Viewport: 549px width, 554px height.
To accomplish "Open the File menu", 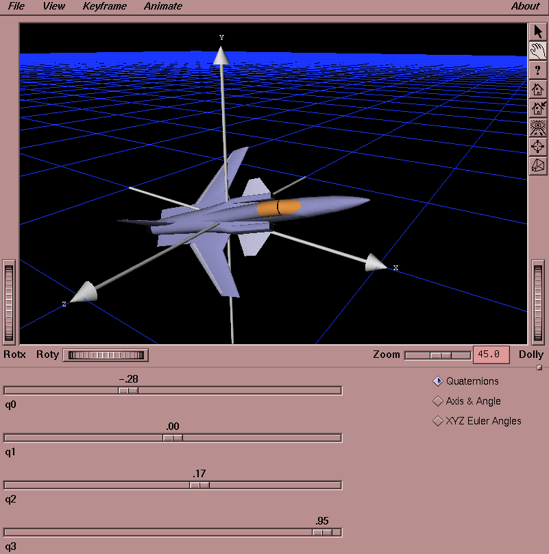I will point(16,6).
